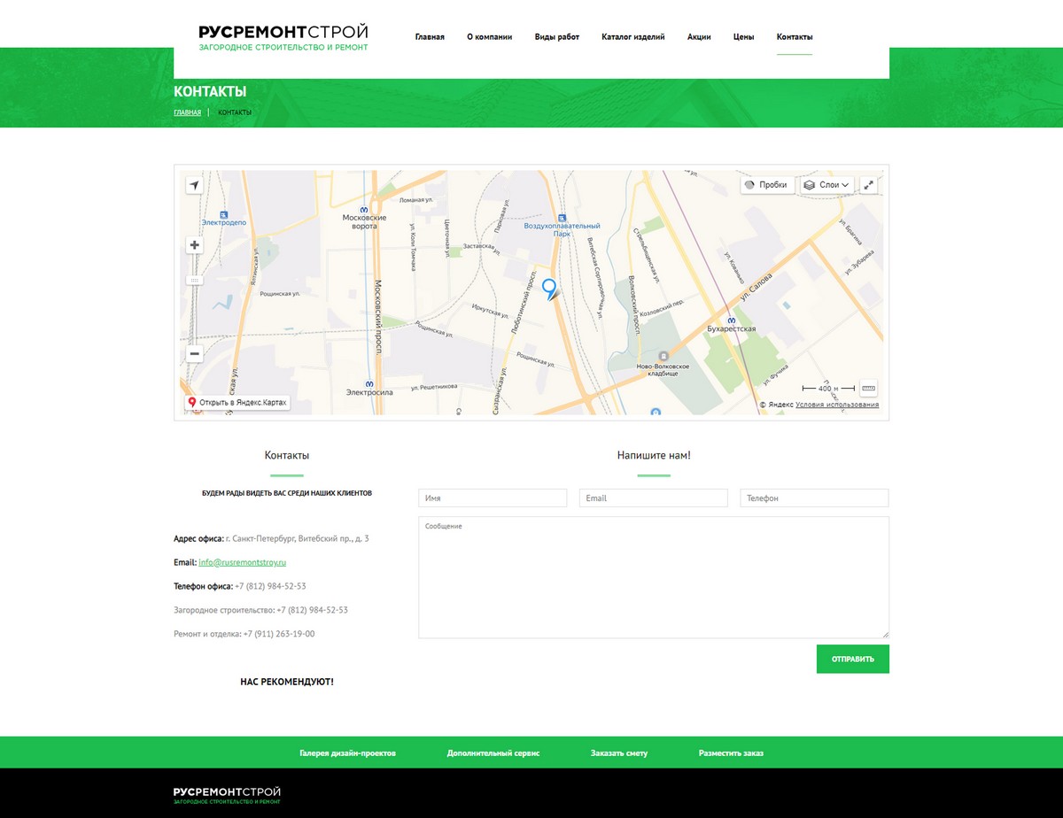Open the Виды работ menu item
This screenshot has height=818, width=1063.
[556, 37]
